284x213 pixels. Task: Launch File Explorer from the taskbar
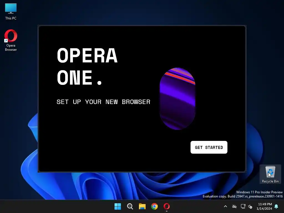(x=142, y=206)
